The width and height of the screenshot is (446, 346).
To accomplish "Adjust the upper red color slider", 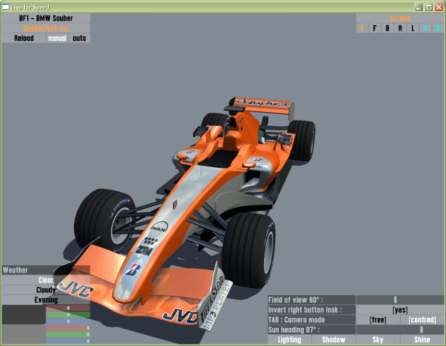I will pos(68,308).
